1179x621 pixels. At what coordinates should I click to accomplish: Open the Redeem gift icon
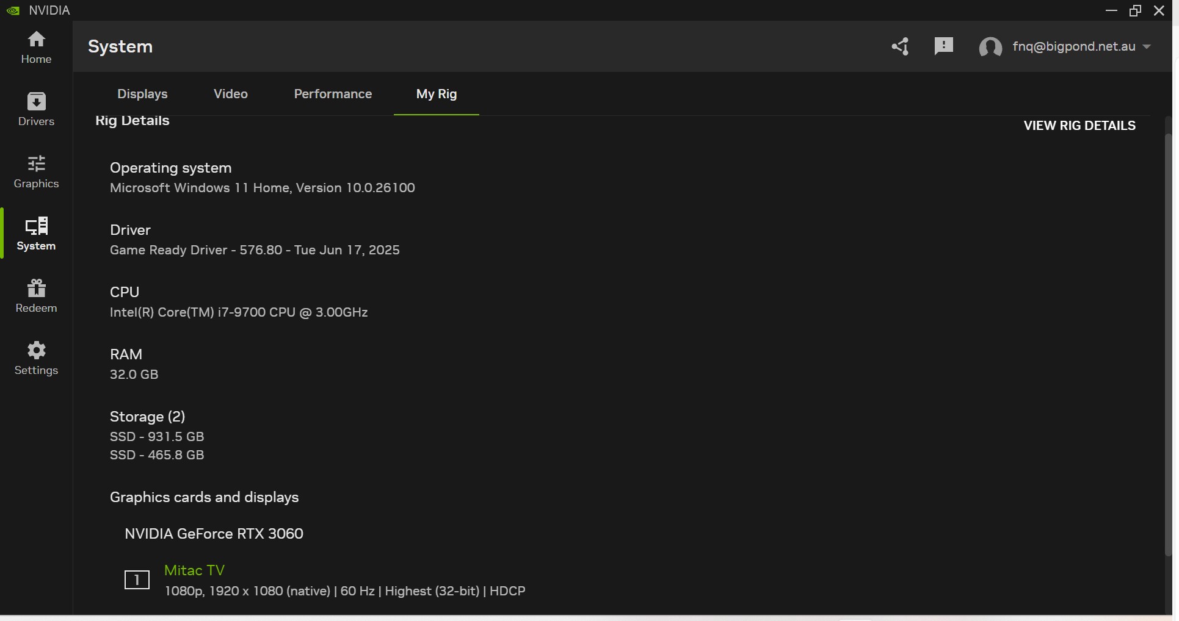(36, 296)
